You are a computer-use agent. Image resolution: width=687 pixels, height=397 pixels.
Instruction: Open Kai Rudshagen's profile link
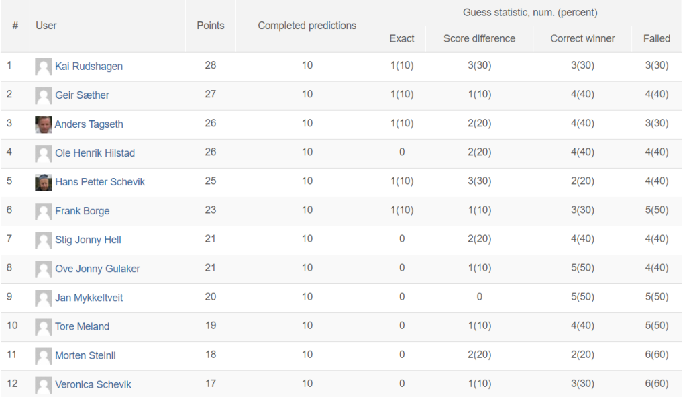point(89,67)
